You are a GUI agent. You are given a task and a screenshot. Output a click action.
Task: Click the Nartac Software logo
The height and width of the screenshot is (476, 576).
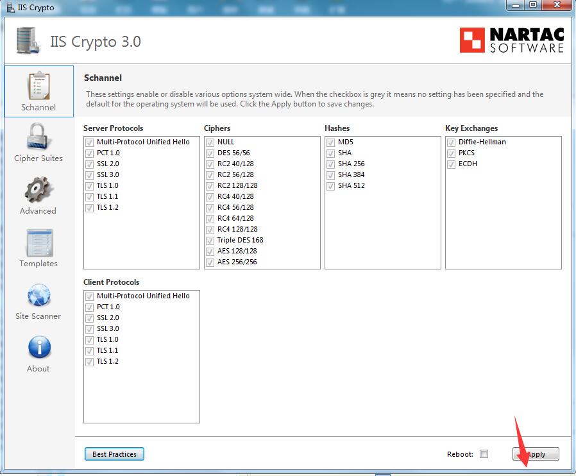(x=510, y=40)
